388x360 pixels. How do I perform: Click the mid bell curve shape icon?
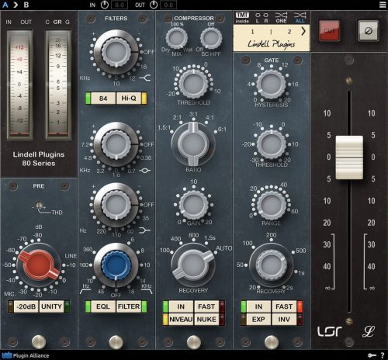145,171
